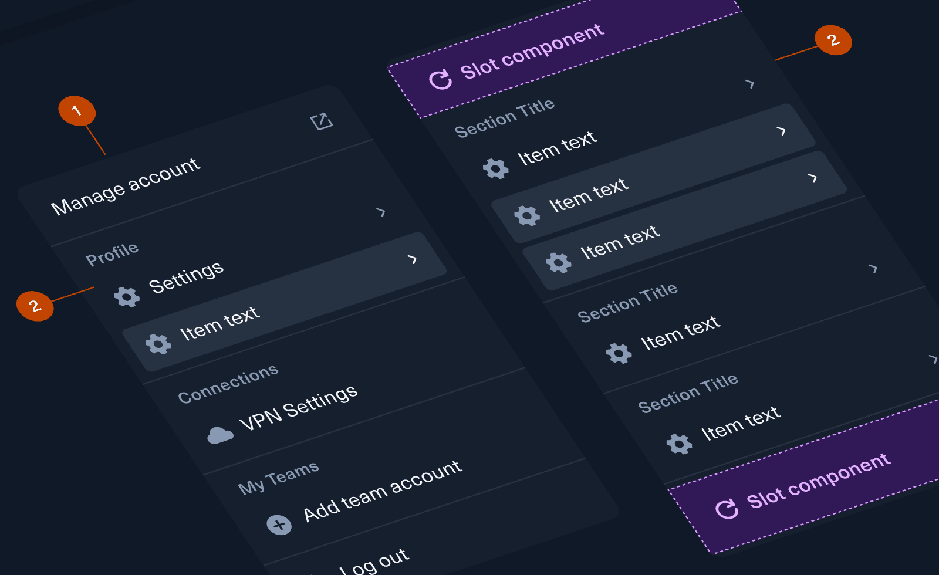The image size is (939, 575).
Task: Expand chevron of upper highlighted Item text in right menu
Action: [x=781, y=131]
